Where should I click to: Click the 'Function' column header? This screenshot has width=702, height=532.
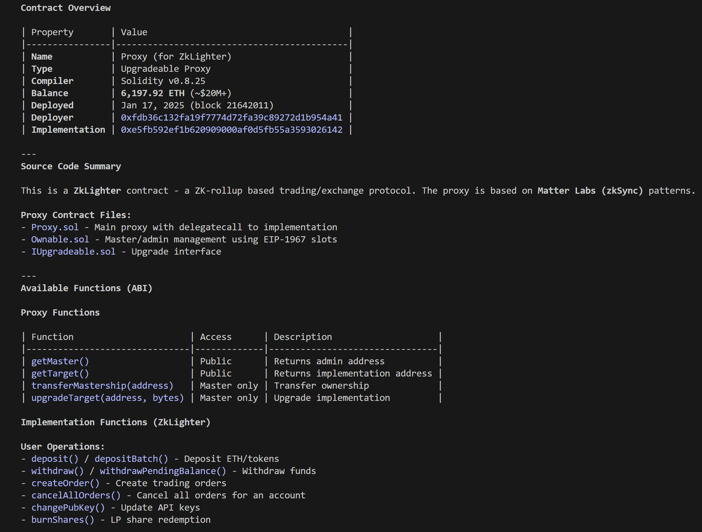pos(53,337)
